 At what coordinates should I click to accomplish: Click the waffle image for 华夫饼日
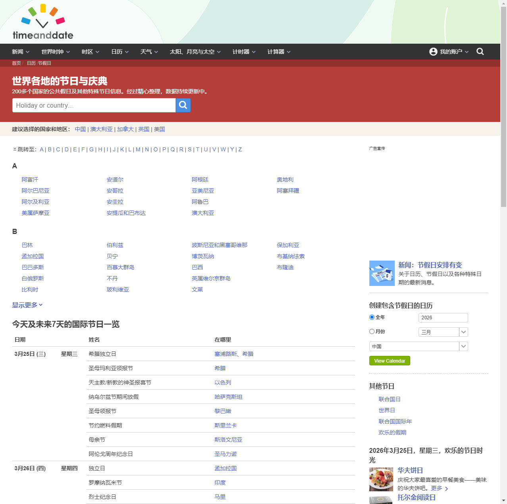coord(381,479)
